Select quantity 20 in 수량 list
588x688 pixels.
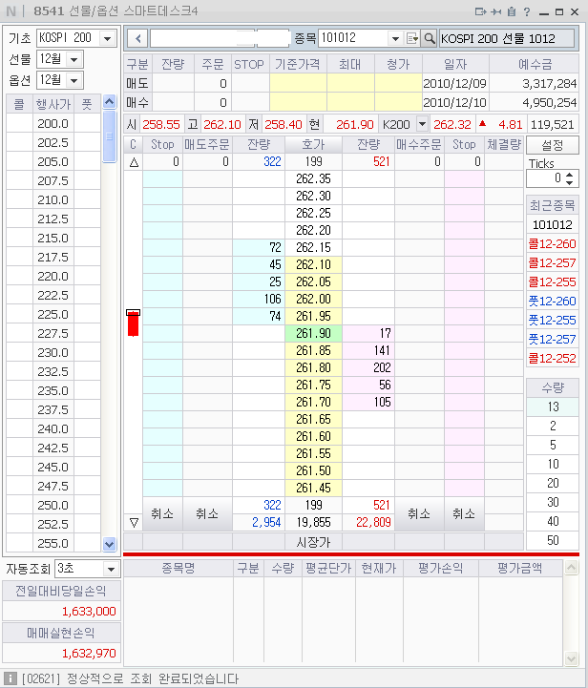tap(553, 483)
